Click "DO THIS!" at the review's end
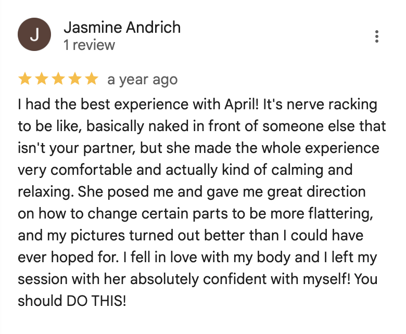This screenshot has height=334, width=406. click(x=96, y=301)
